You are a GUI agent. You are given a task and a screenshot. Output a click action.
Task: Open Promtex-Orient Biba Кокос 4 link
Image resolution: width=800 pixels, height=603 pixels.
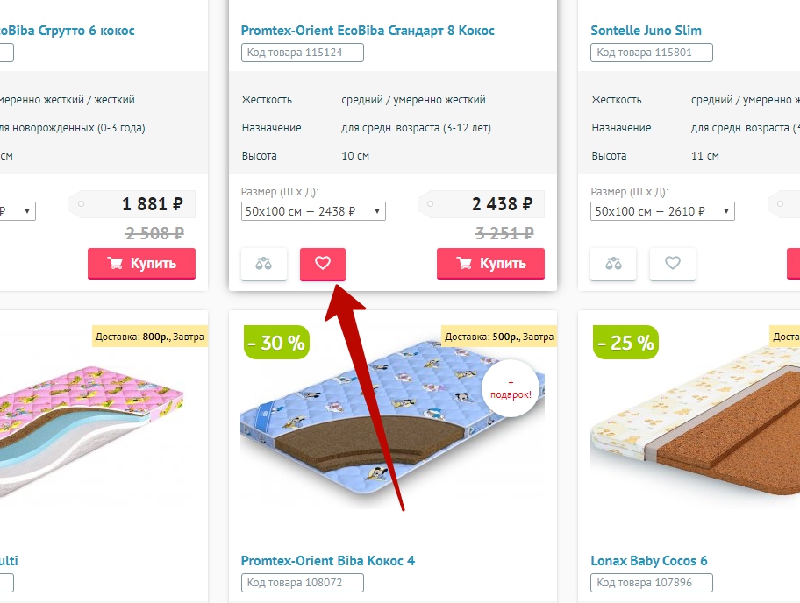pyautogui.click(x=327, y=561)
